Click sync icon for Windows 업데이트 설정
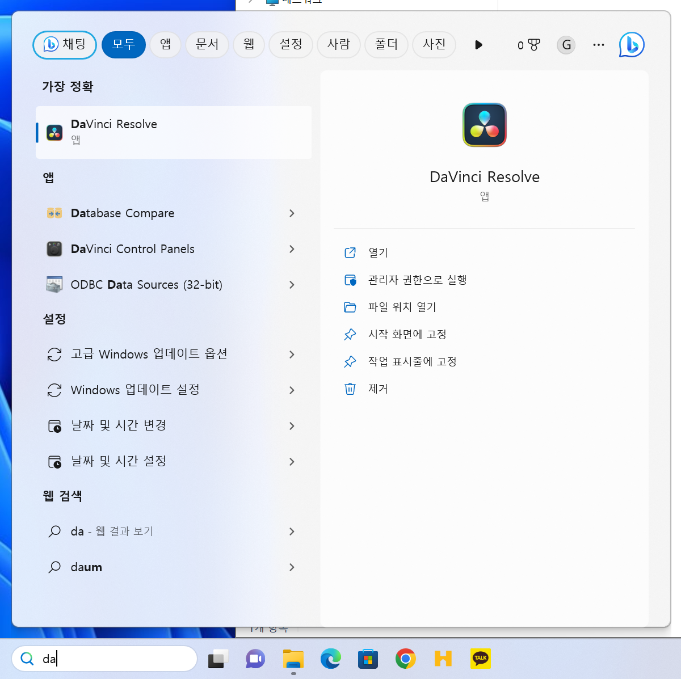This screenshot has width=681, height=679. click(54, 390)
